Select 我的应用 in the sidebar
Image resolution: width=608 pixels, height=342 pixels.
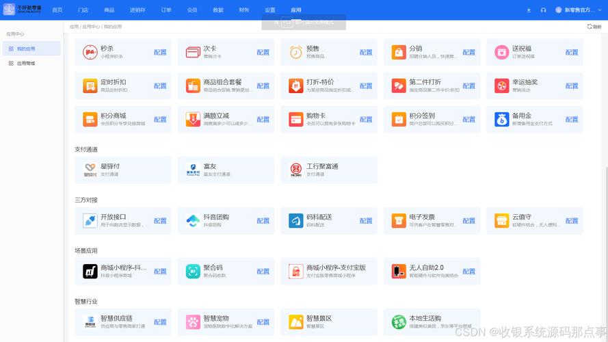pyautogui.click(x=31, y=49)
